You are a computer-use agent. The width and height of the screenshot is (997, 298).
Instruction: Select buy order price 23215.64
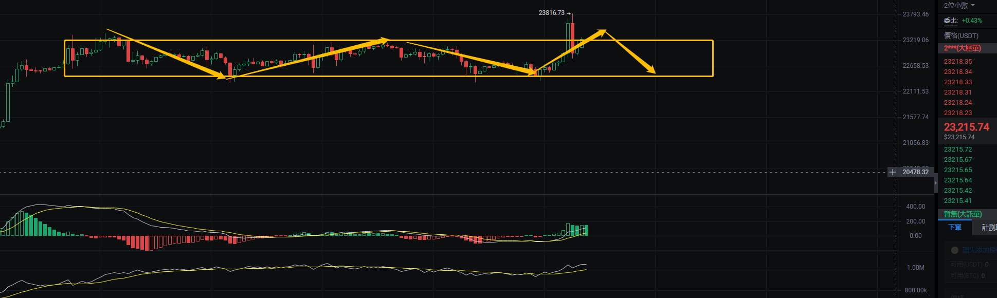pos(958,180)
